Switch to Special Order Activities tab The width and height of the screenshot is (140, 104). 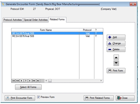tap(36, 20)
